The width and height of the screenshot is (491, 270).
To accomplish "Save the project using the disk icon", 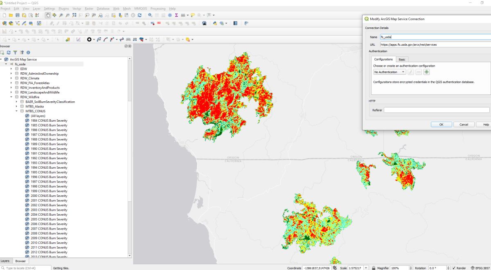I will [x=18, y=15].
